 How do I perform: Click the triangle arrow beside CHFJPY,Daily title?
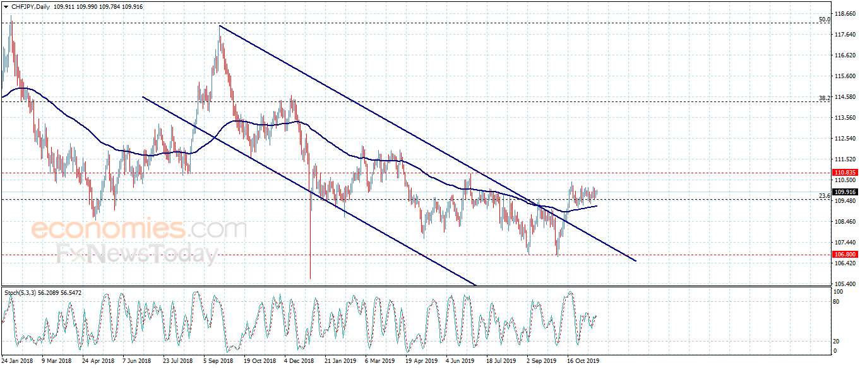(6, 6)
